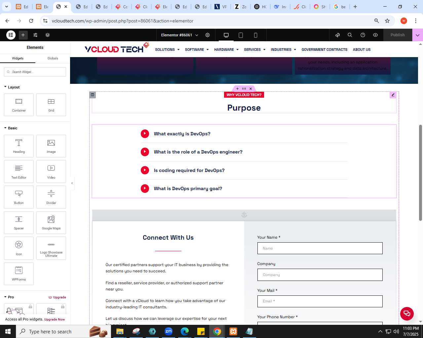Expand 'What is the role of a DevOps engineer?'
The height and width of the screenshot is (338, 423).
(x=244, y=152)
